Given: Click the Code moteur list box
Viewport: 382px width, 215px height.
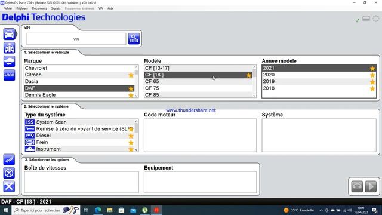Looking at the screenshot, I should point(200,136).
